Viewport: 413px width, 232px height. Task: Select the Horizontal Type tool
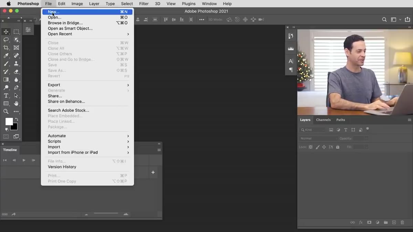(6, 95)
